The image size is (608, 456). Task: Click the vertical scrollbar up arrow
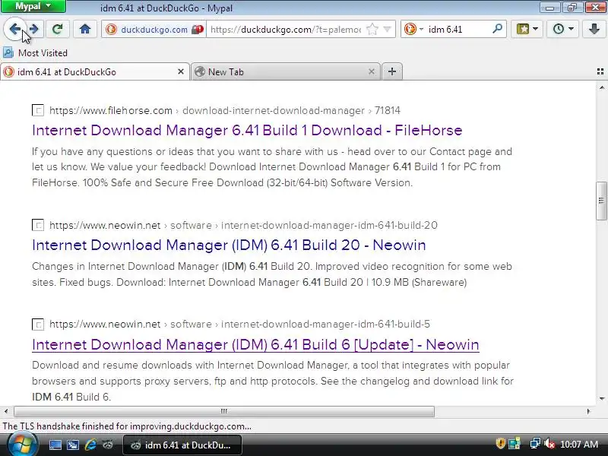601,88
